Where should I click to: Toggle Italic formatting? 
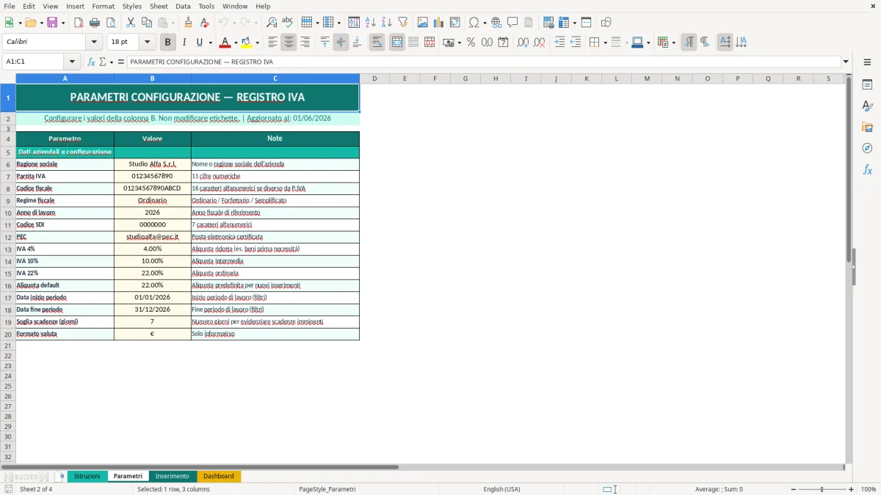tap(184, 43)
